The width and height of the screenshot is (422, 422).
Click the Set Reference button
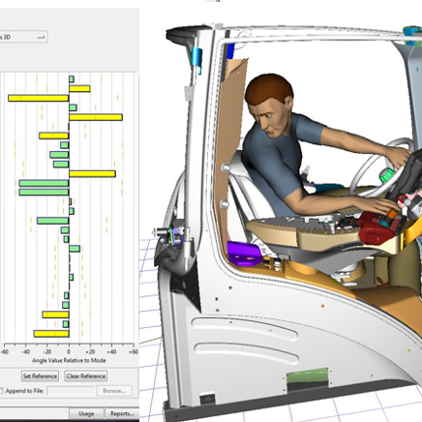click(40, 376)
